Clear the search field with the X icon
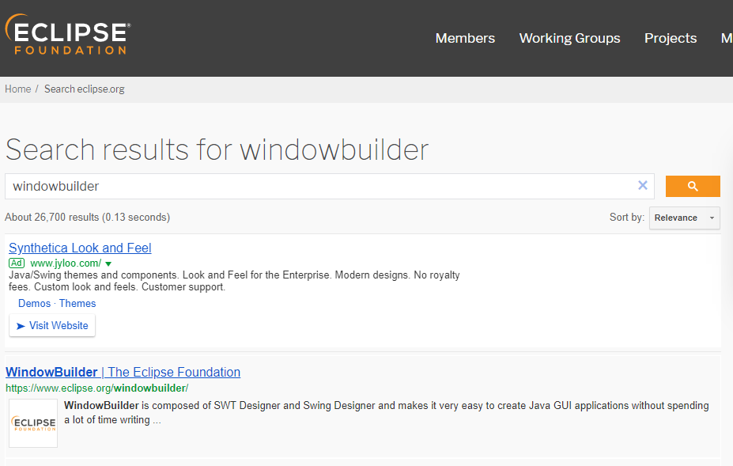Viewport: 733px width, 466px height. [643, 185]
